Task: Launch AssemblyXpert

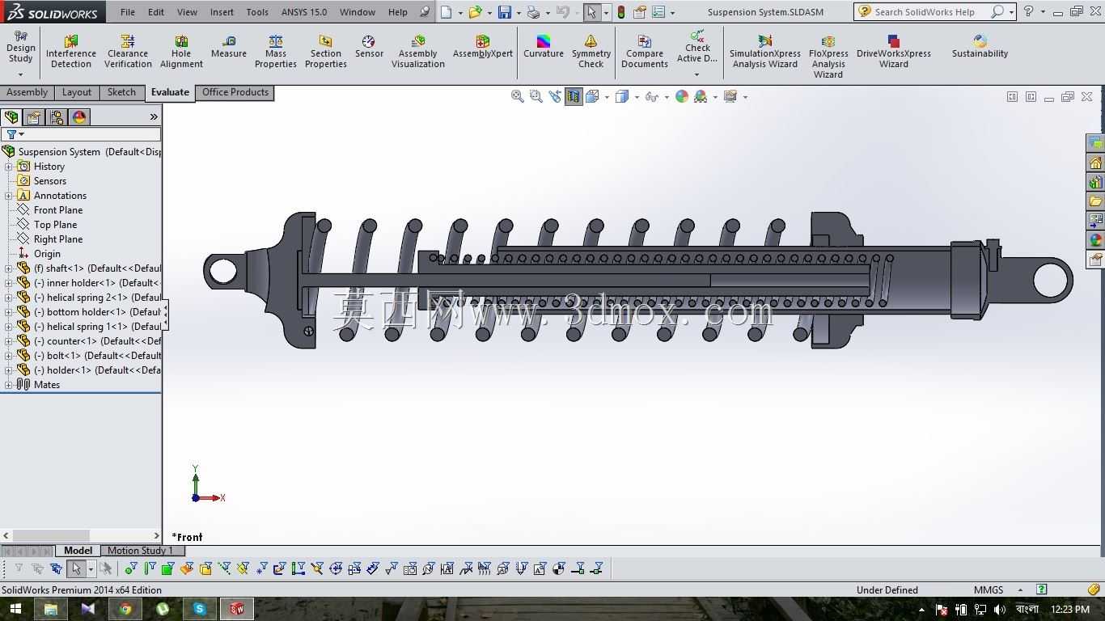Action: pos(483,47)
